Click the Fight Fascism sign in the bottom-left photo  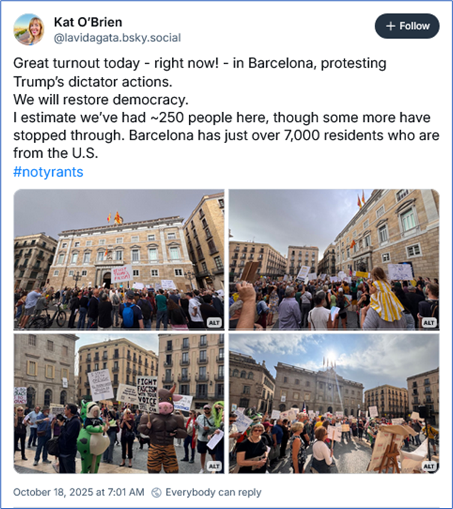pyautogui.click(x=147, y=394)
